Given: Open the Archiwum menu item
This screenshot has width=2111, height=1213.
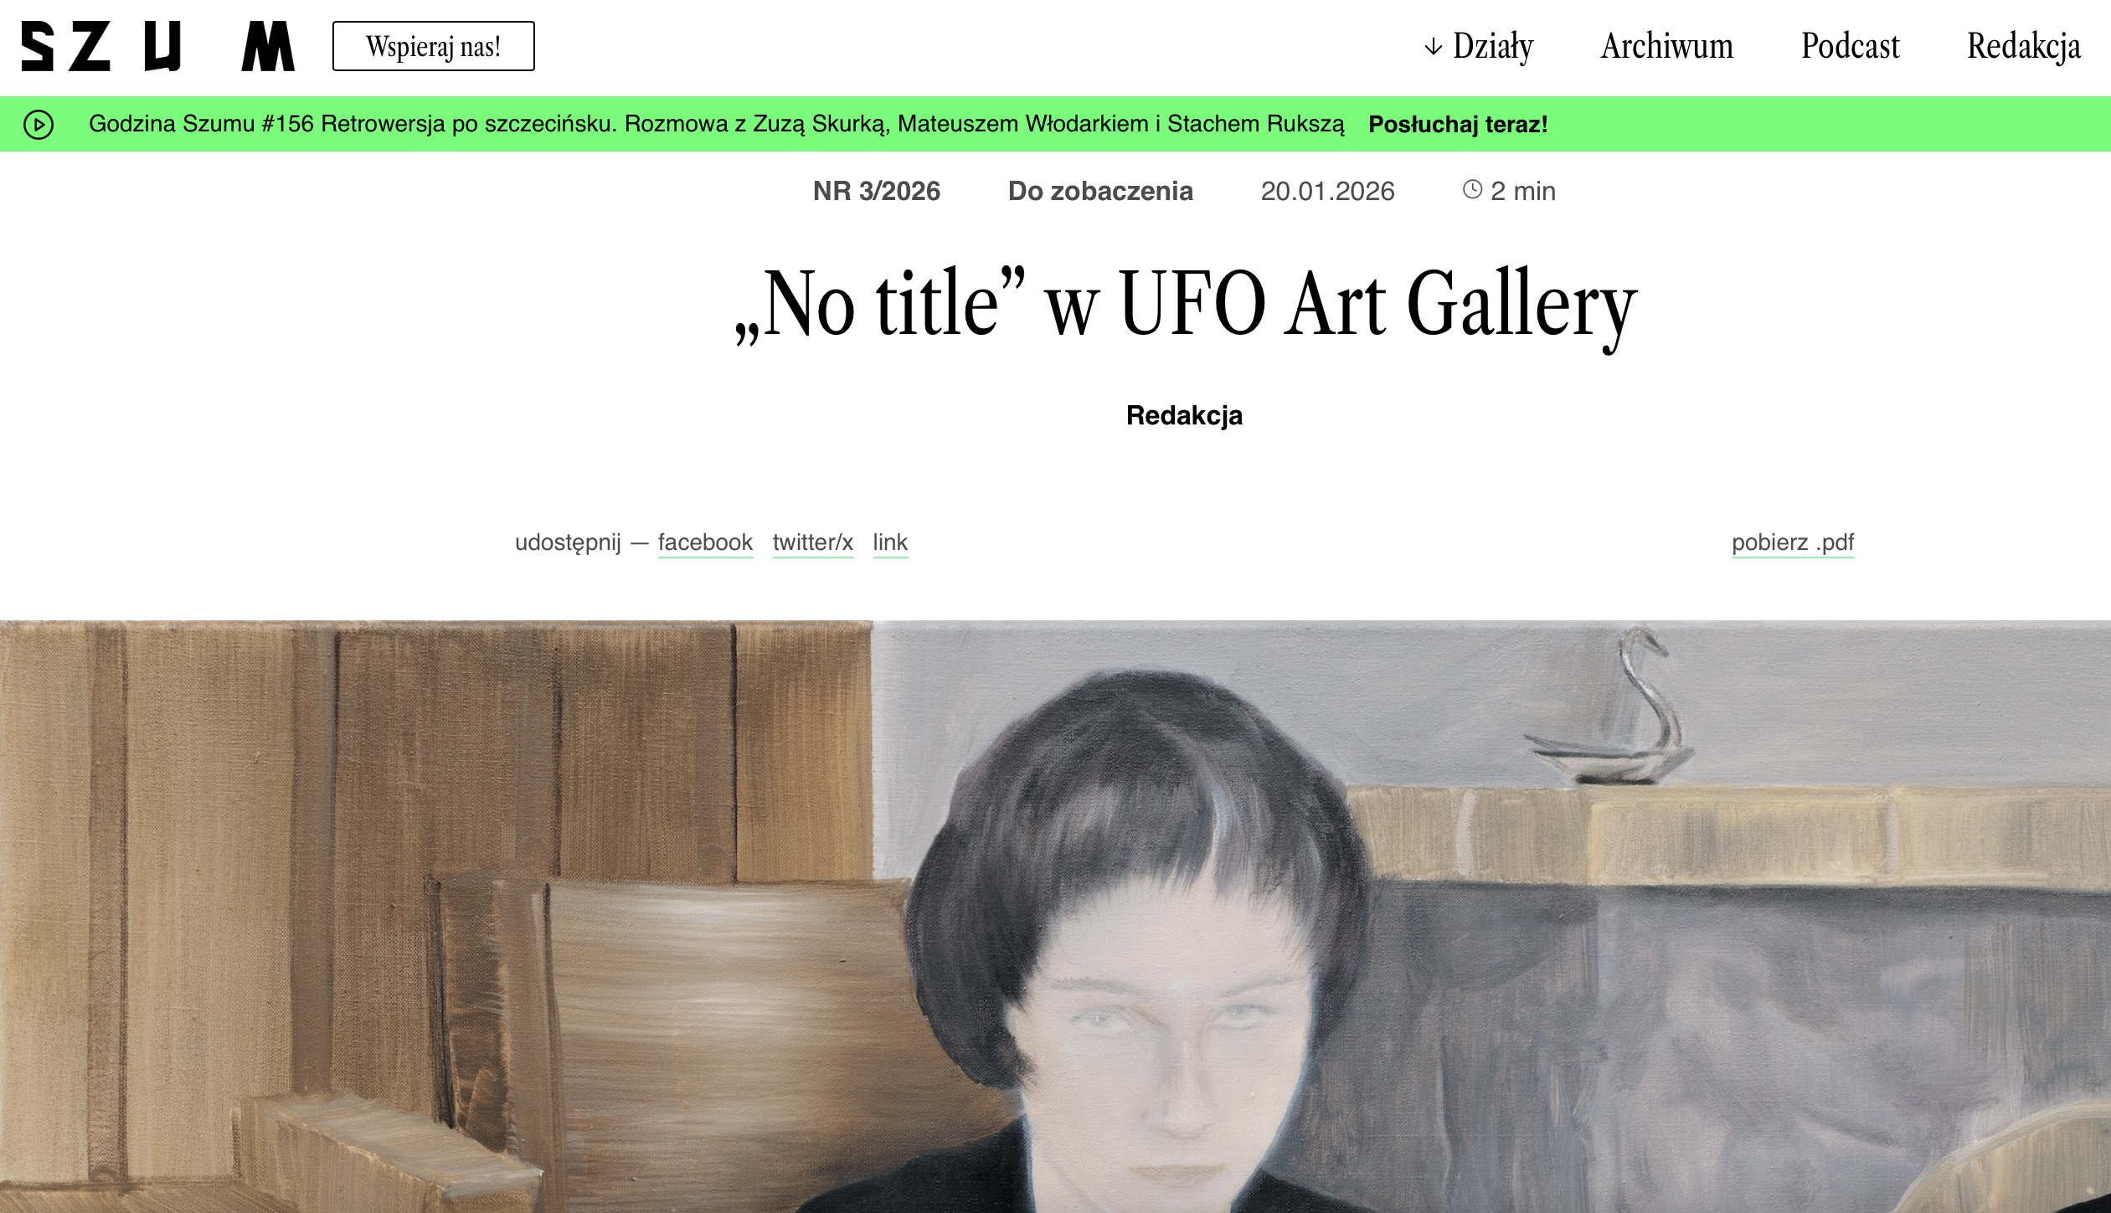Looking at the screenshot, I should [1666, 46].
